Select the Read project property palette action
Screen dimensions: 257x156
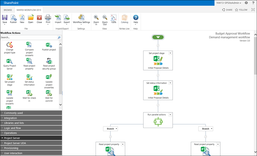(x=29, y=64)
